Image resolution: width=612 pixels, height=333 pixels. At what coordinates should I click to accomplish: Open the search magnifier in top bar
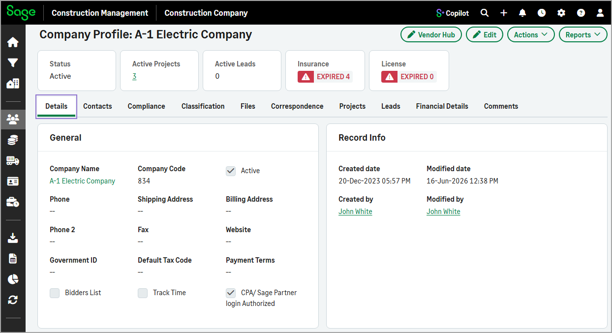point(485,13)
